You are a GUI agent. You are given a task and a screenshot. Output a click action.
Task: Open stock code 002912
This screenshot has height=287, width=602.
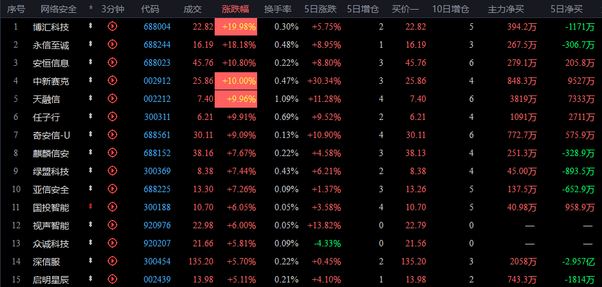pos(157,81)
